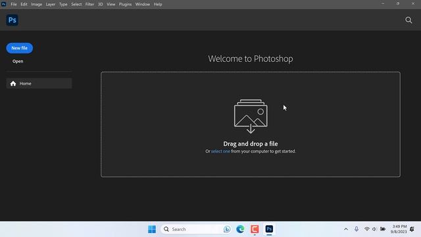Click the 'Drag and drop a file' text
This screenshot has width=421, height=237.
pyautogui.click(x=251, y=144)
